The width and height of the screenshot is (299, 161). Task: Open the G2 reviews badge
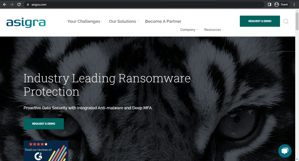pyautogui.click(x=46, y=151)
